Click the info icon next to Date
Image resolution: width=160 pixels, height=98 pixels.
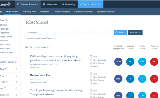pyautogui.click(x=6, y=20)
